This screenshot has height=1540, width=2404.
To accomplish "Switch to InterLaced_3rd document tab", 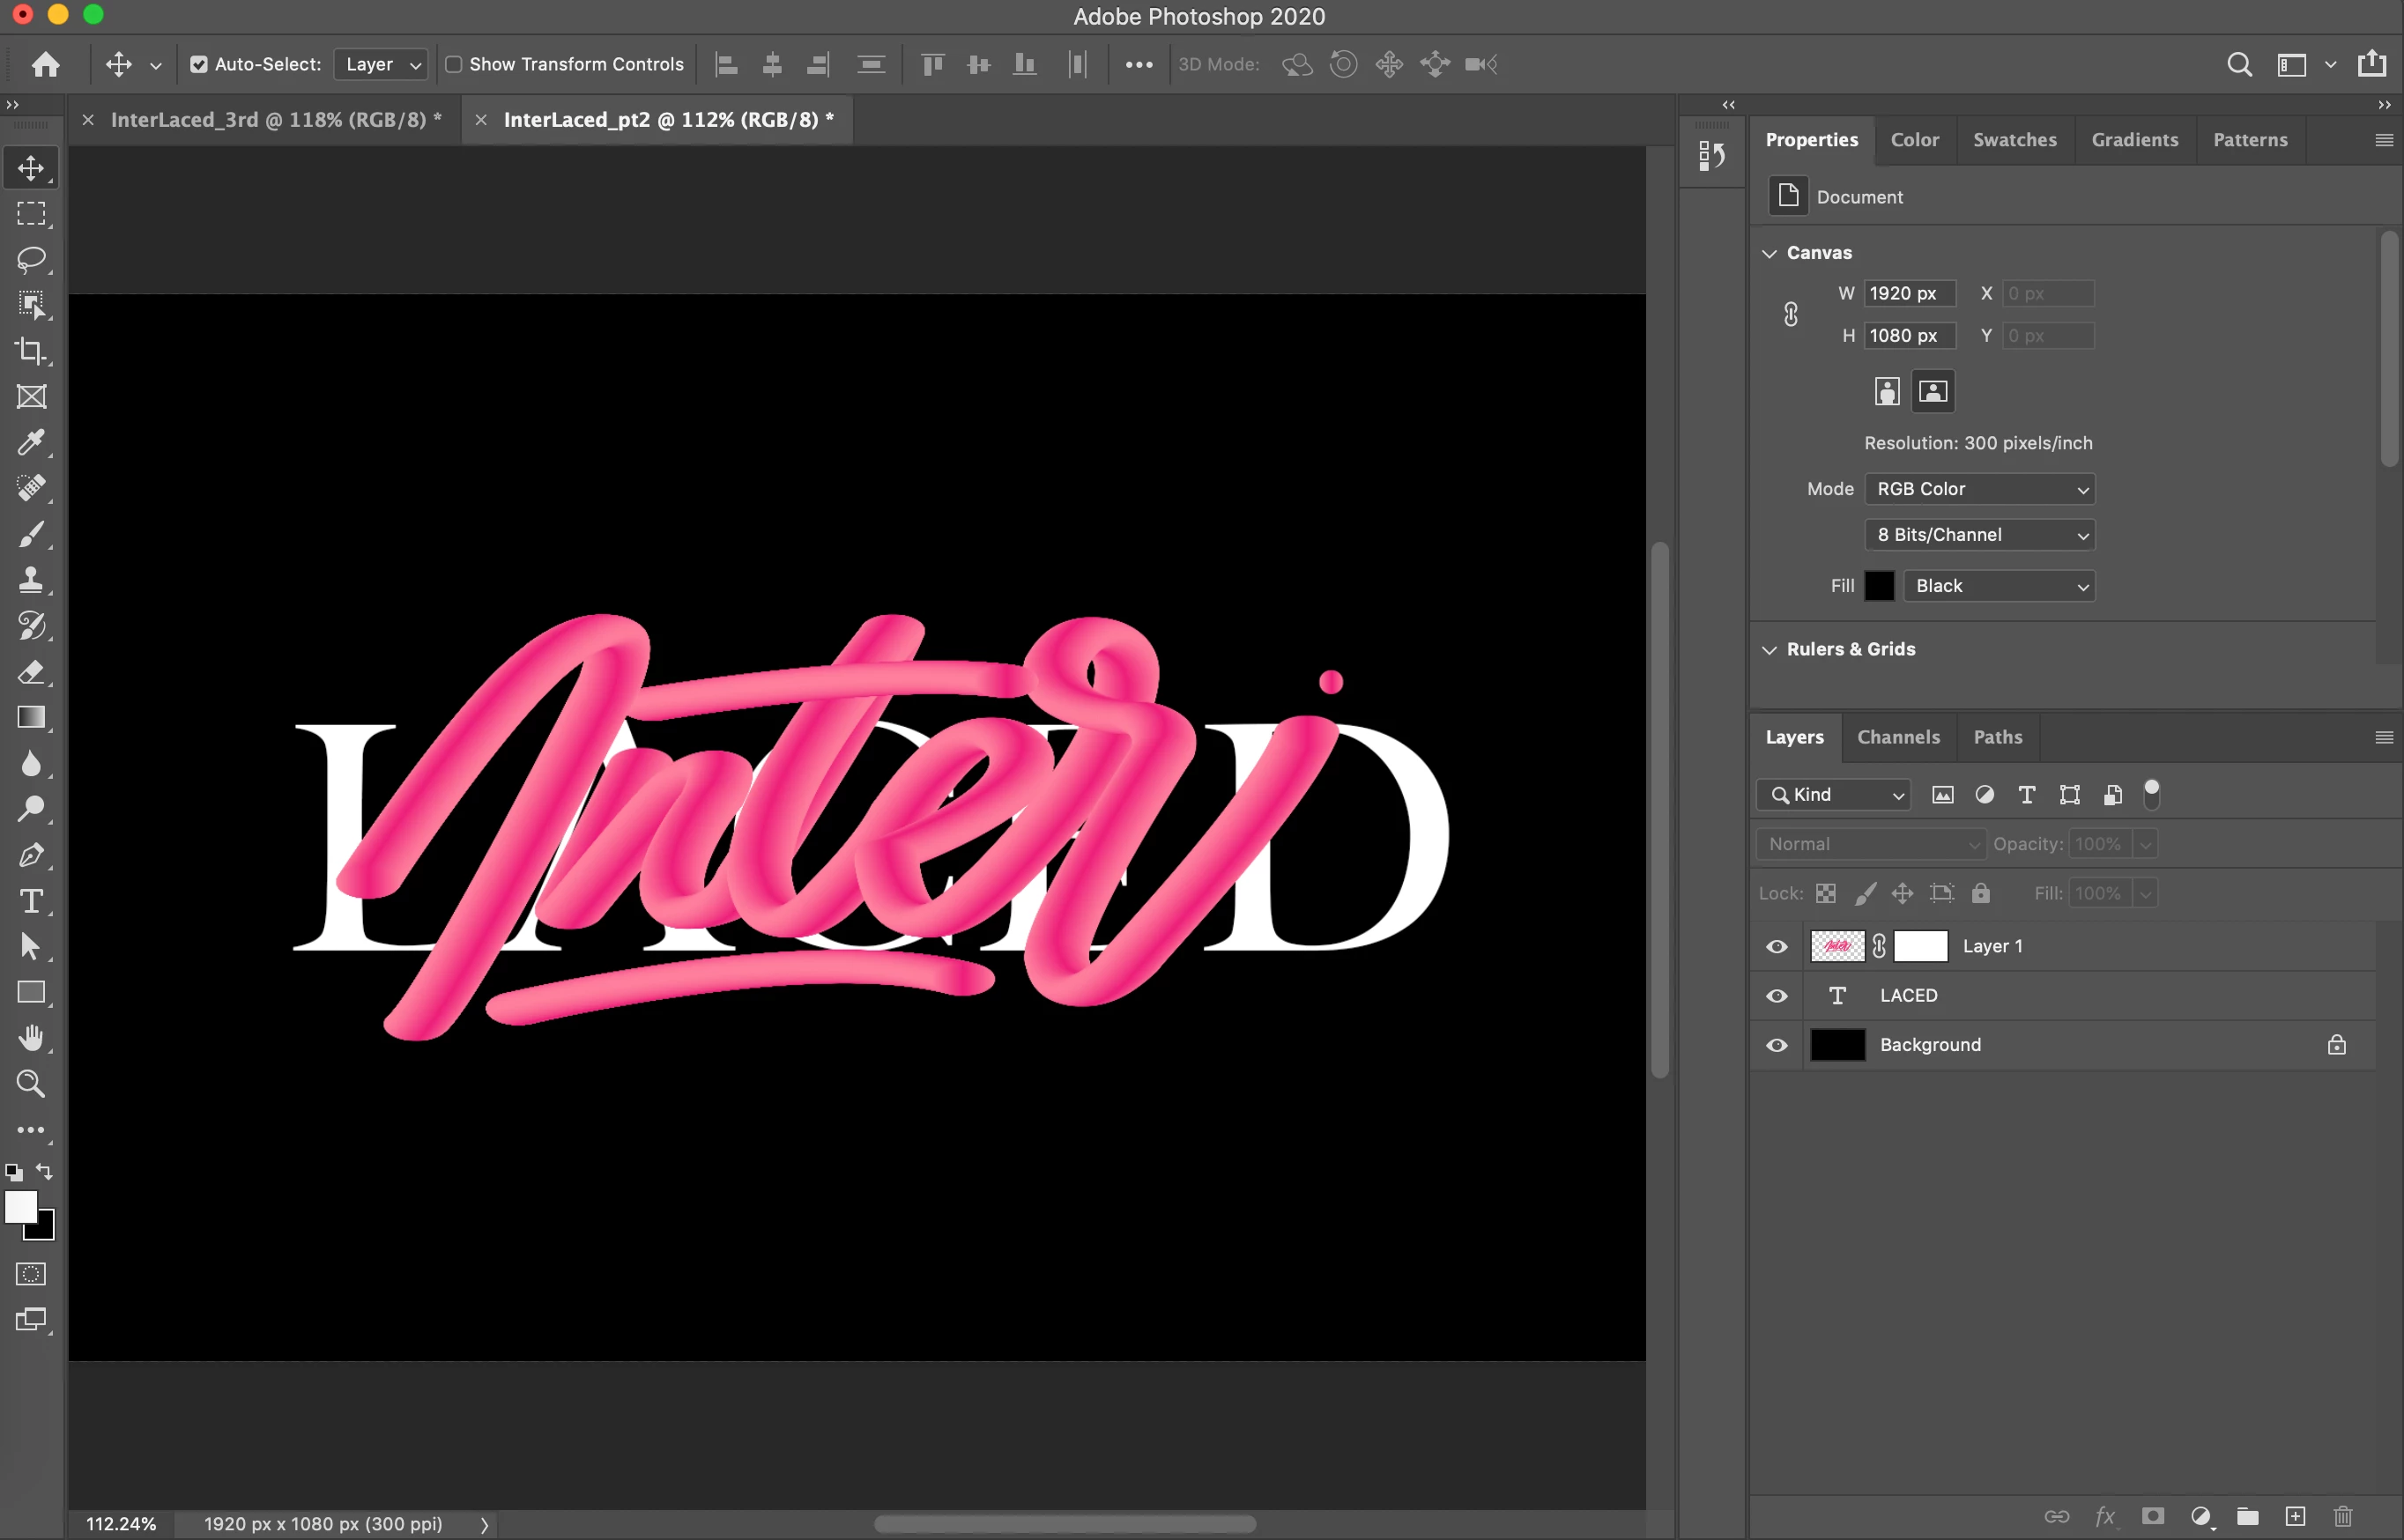I will point(275,120).
